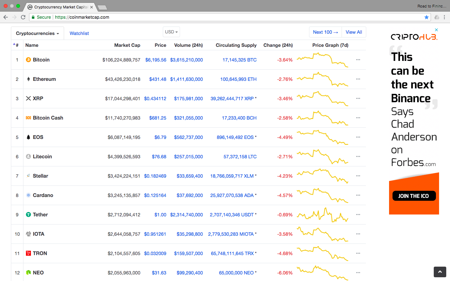Viewport: 450px width, 281px height.
Task: Click the Ethereum diamond logo icon
Action: coord(28,79)
